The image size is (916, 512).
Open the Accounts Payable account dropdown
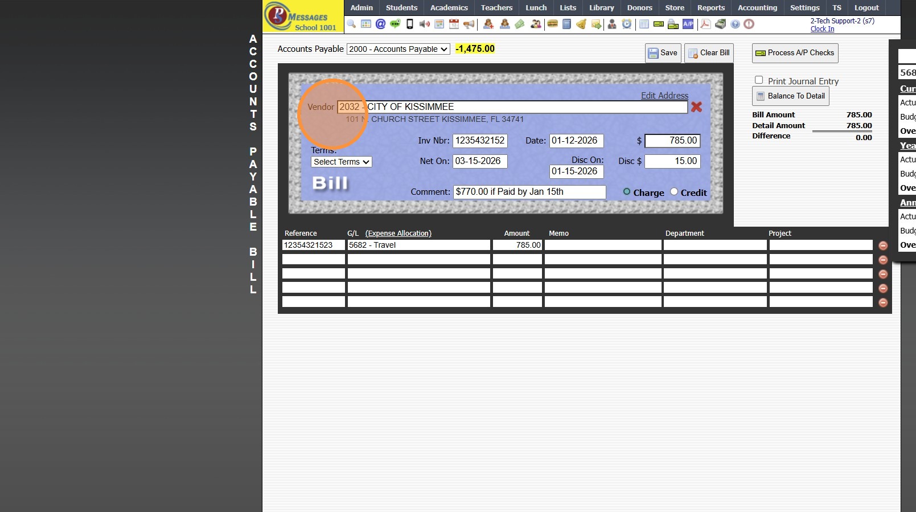[x=399, y=49]
